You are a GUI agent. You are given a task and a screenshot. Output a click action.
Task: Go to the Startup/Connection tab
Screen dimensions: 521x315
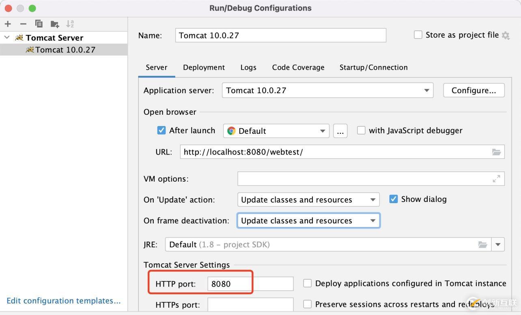click(x=374, y=67)
